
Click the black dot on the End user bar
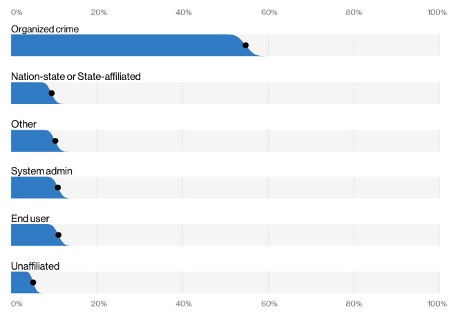point(58,235)
